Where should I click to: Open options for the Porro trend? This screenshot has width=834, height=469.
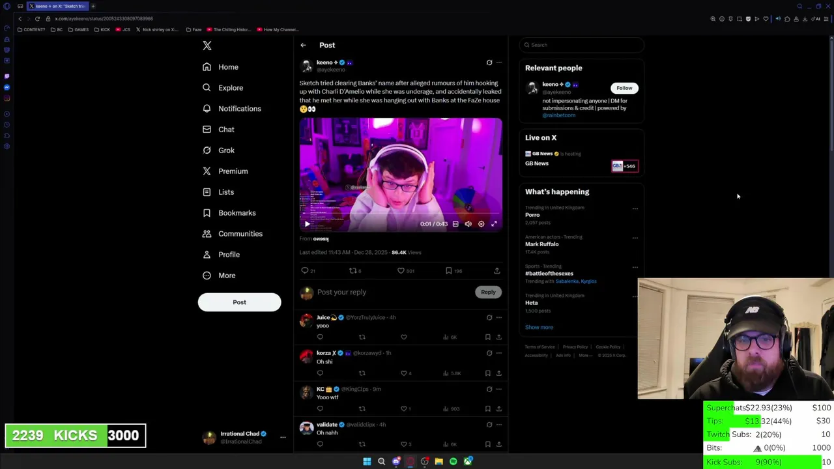point(635,208)
